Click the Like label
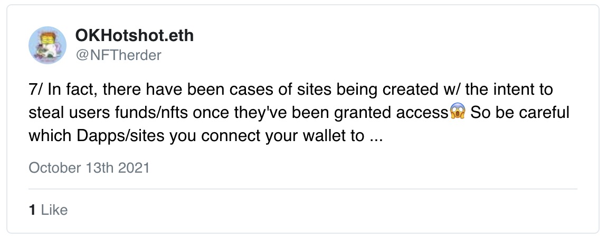 [54, 210]
